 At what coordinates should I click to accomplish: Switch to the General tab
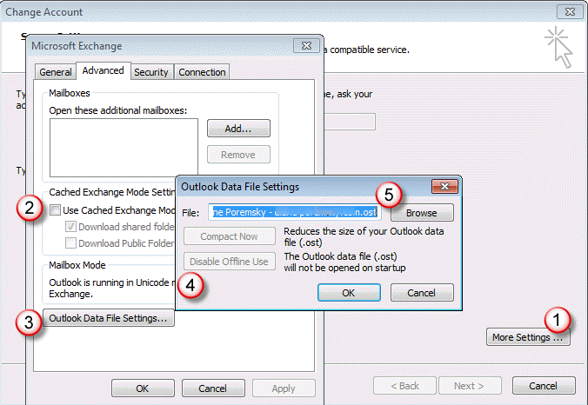56,72
